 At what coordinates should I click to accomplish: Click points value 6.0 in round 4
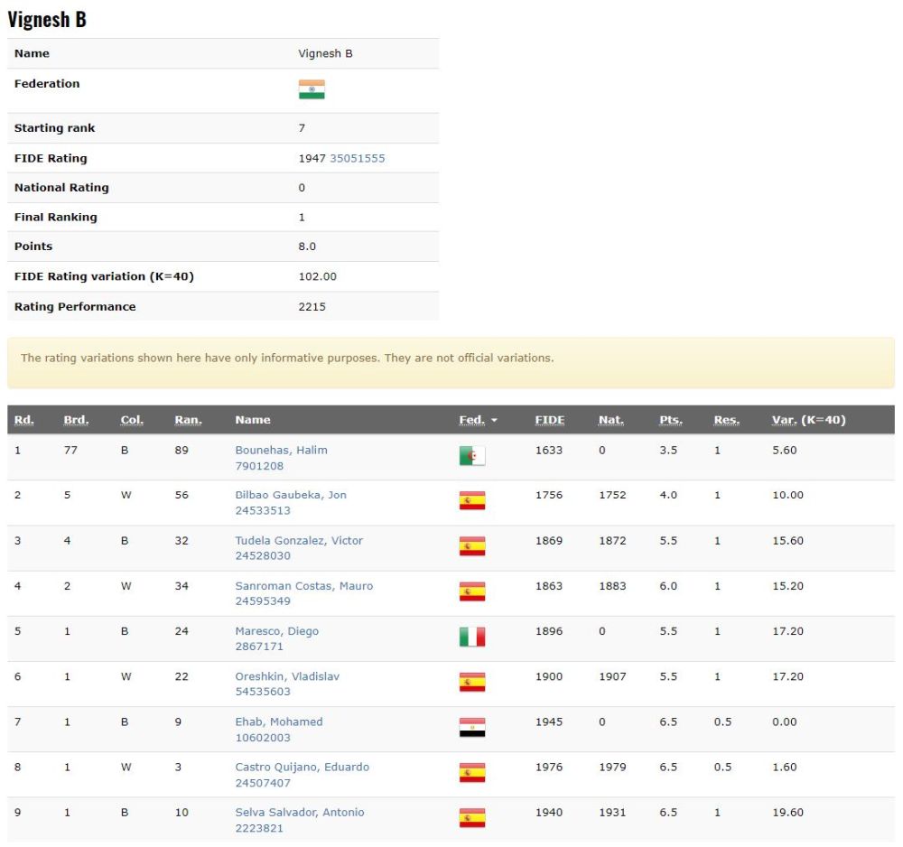pos(668,586)
